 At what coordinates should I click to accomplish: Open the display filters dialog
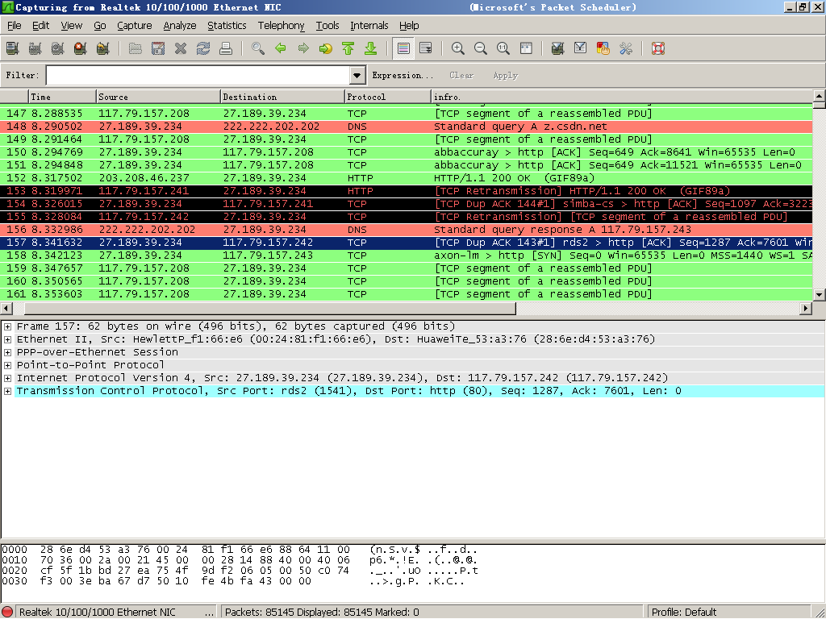click(x=580, y=48)
